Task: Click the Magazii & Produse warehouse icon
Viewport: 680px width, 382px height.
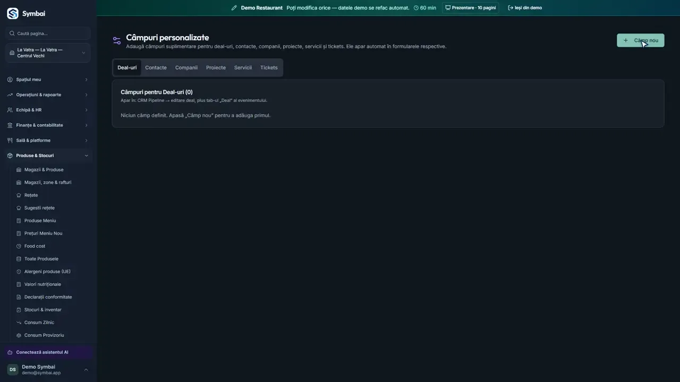Action: pos(19,170)
